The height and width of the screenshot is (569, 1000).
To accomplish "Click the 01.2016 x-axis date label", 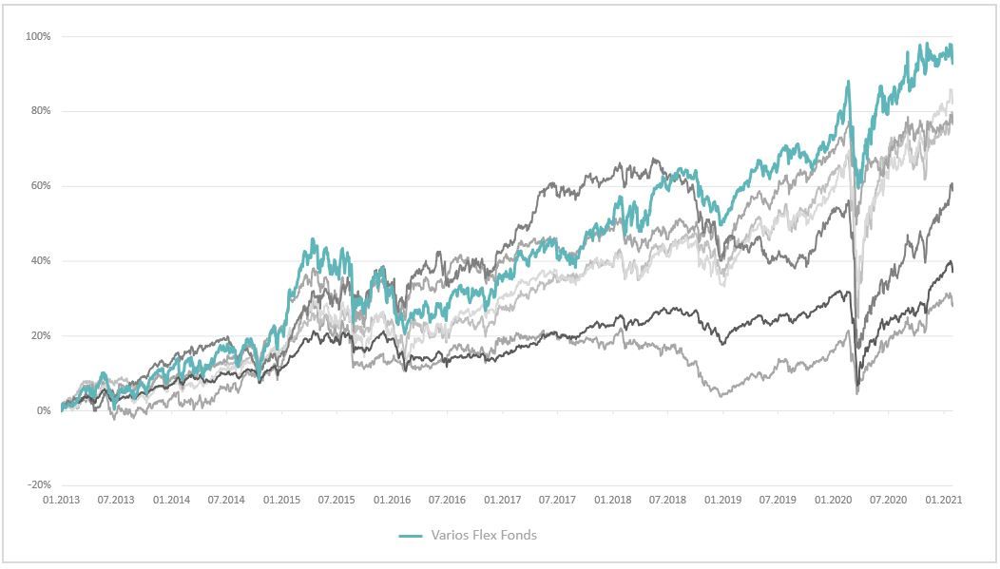I will 393,500.
